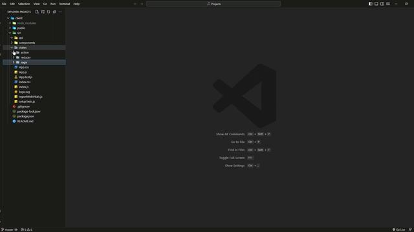414x232 pixels.
Task: Click the New File icon in Explorer header
Action: click(37, 12)
